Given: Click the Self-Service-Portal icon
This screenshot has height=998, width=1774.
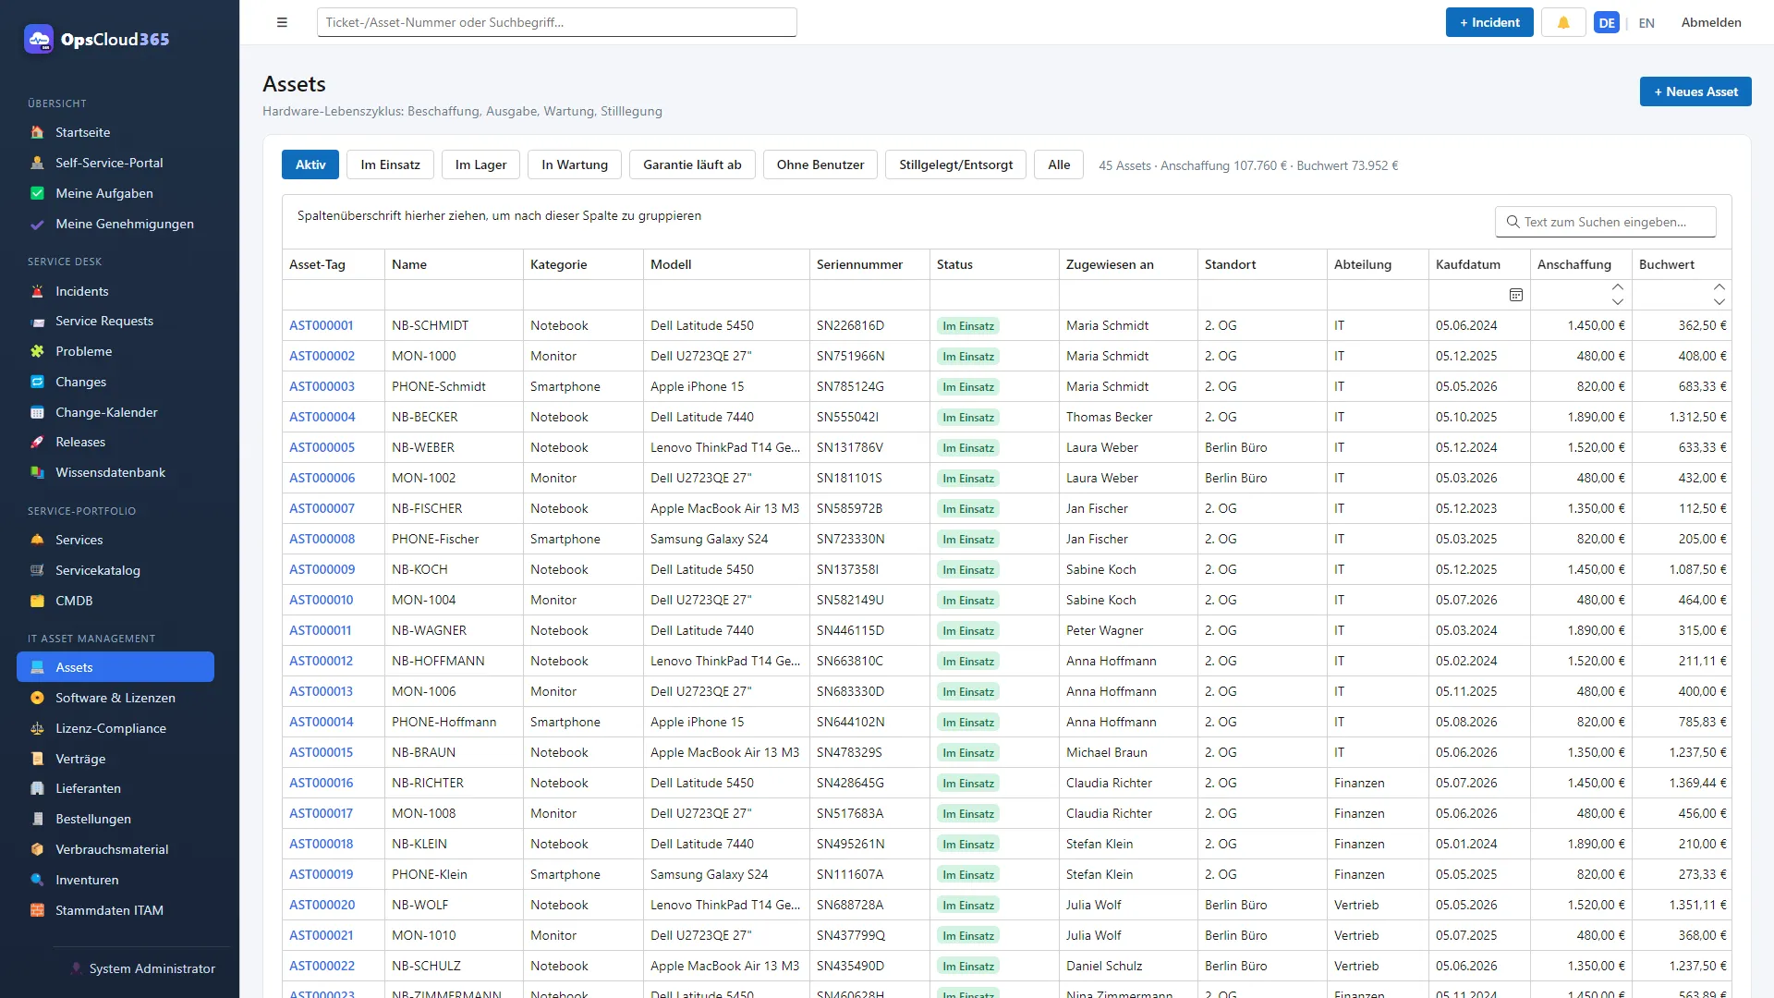Looking at the screenshot, I should tap(37, 163).
